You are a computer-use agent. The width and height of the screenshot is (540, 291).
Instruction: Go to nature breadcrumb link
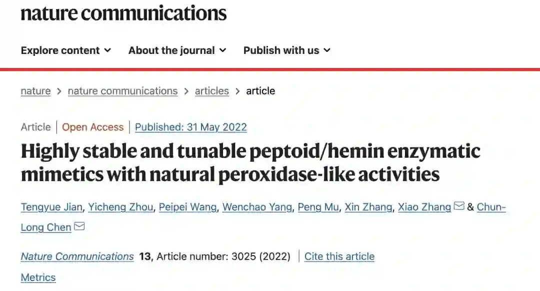35,91
